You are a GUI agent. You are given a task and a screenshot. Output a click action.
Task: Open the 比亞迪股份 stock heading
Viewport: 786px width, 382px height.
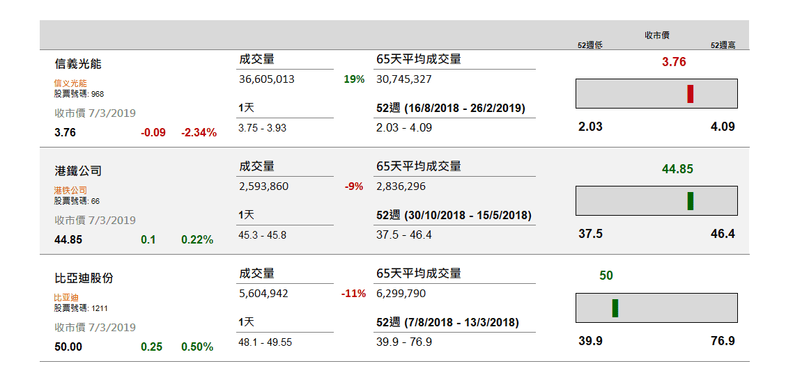point(84,278)
